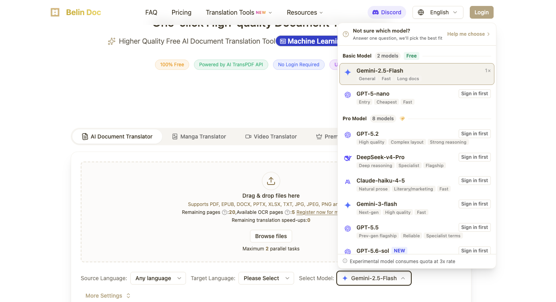
Task: Click "Sign in first" for GPT-5-nano
Action: pos(475,94)
